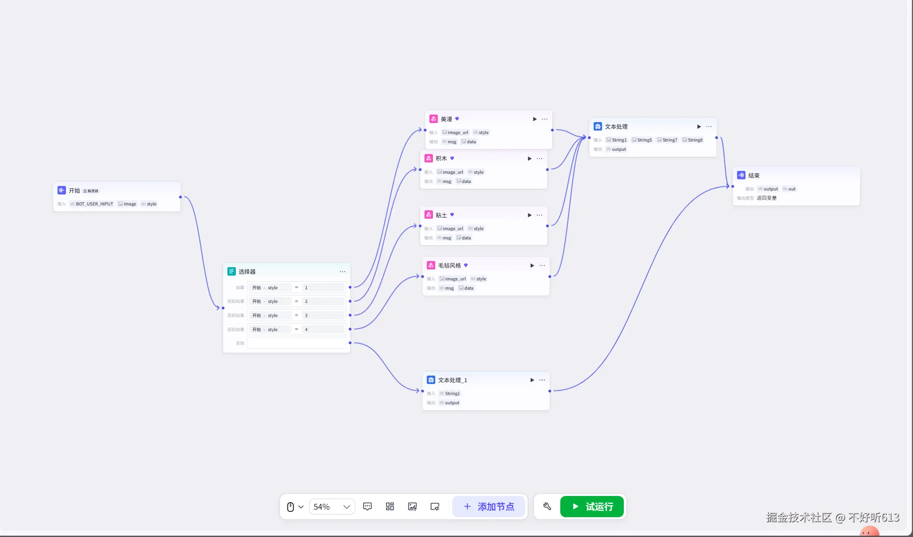Click the String7 input in 文本处理 node
This screenshot has width=913, height=537.
[667, 140]
